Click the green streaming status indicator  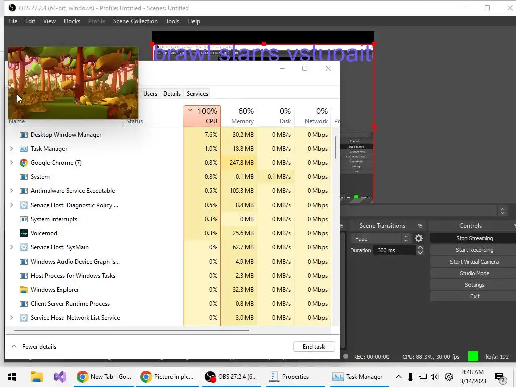pyautogui.click(x=473, y=356)
